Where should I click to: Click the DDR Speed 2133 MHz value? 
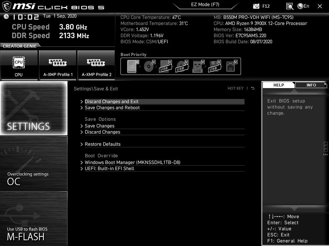click(x=74, y=36)
